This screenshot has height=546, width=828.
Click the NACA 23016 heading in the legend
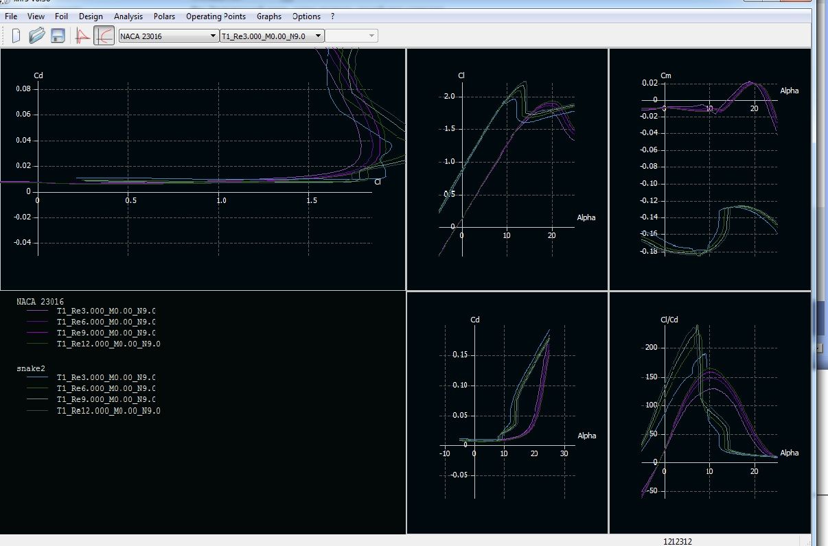coord(40,301)
